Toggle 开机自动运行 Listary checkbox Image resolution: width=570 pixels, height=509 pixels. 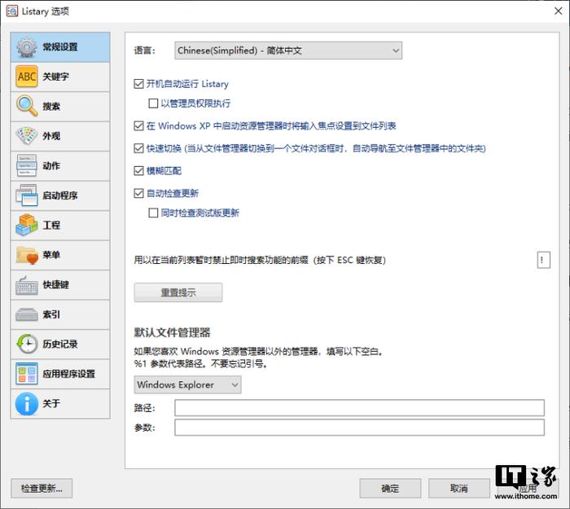click(138, 84)
